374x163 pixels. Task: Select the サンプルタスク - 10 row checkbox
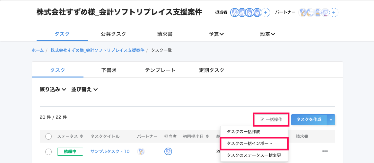(x=48, y=151)
